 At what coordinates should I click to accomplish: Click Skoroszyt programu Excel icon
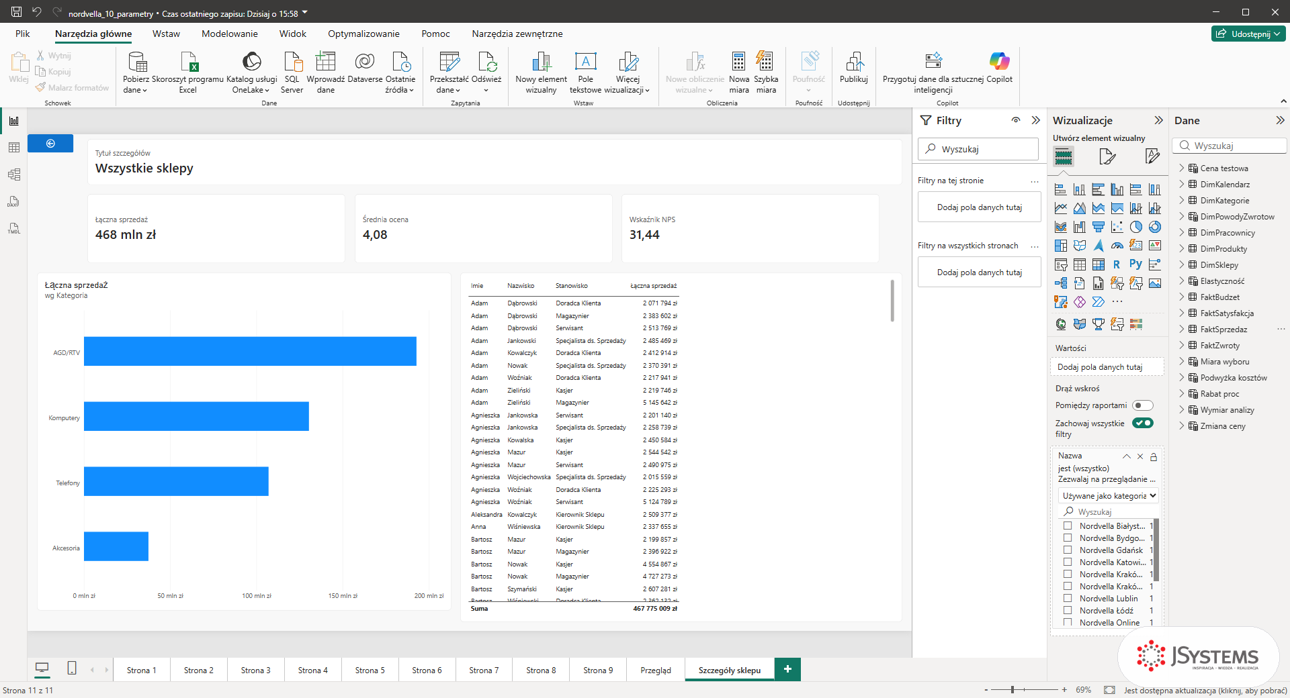tap(188, 72)
